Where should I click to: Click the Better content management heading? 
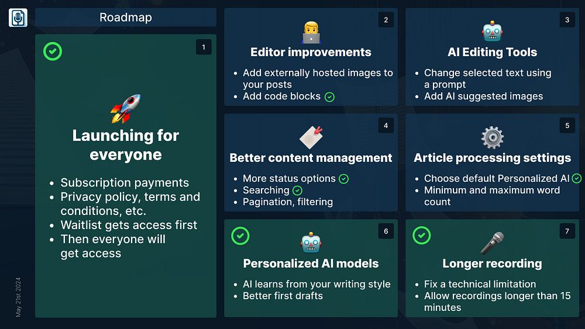point(311,158)
